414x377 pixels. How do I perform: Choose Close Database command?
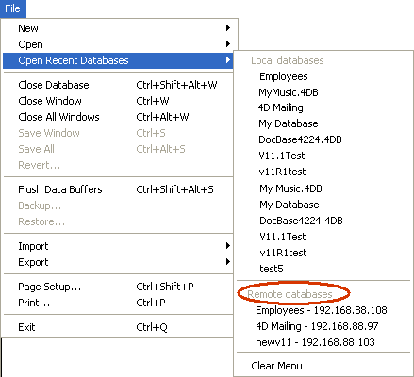tap(118, 85)
